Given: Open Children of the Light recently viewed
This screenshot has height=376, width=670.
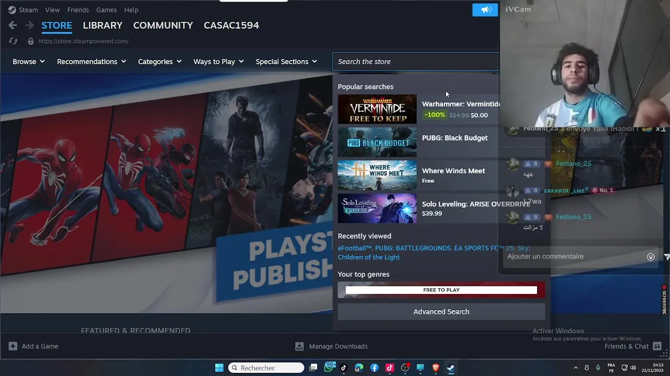Looking at the screenshot, I should 368,257.
